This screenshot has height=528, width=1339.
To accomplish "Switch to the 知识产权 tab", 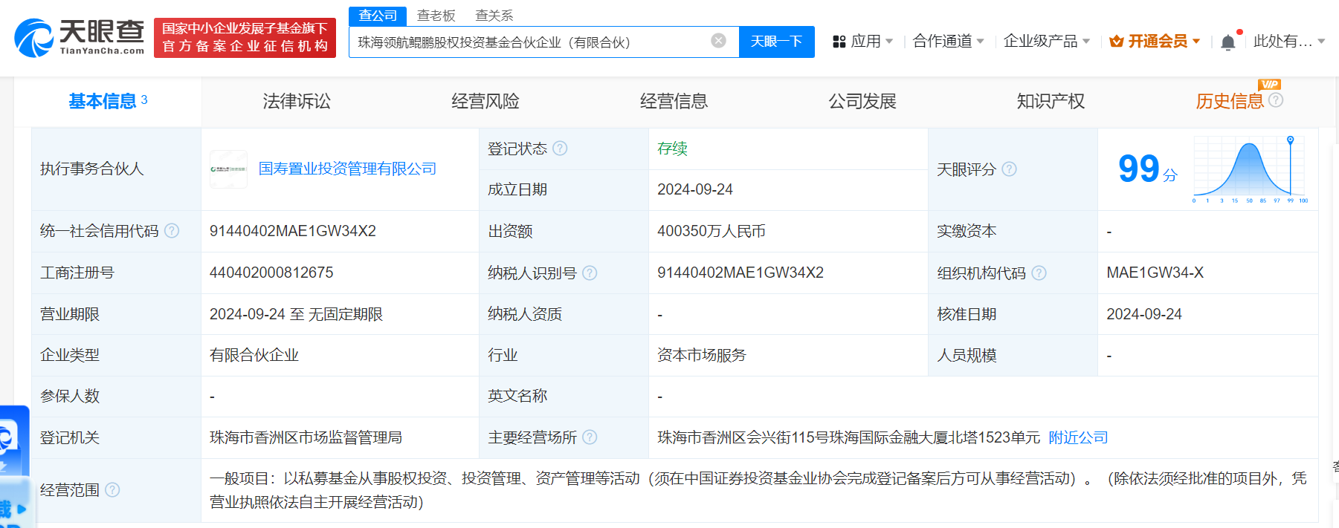I will 1051,101.
